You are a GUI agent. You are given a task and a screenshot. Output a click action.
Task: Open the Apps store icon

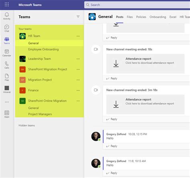pyautogui.click(x=7, y=114)
